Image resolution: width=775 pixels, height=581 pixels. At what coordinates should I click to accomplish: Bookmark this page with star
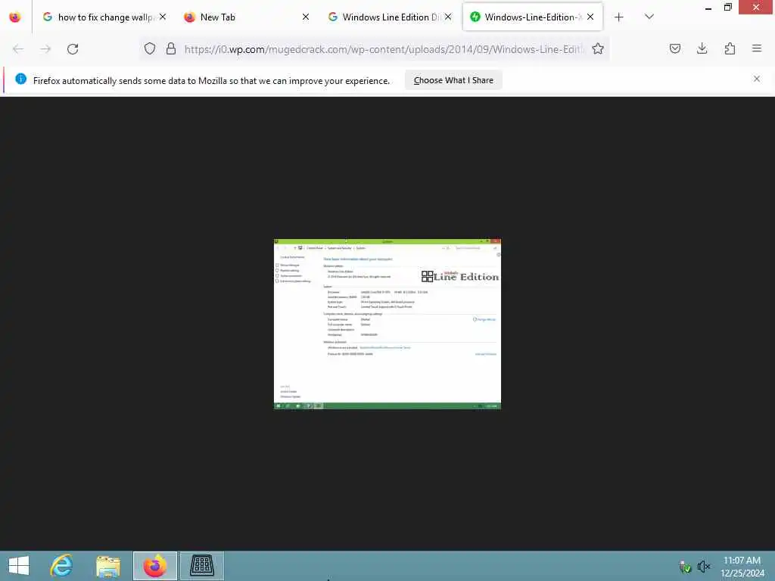click(x=598, y=49)
